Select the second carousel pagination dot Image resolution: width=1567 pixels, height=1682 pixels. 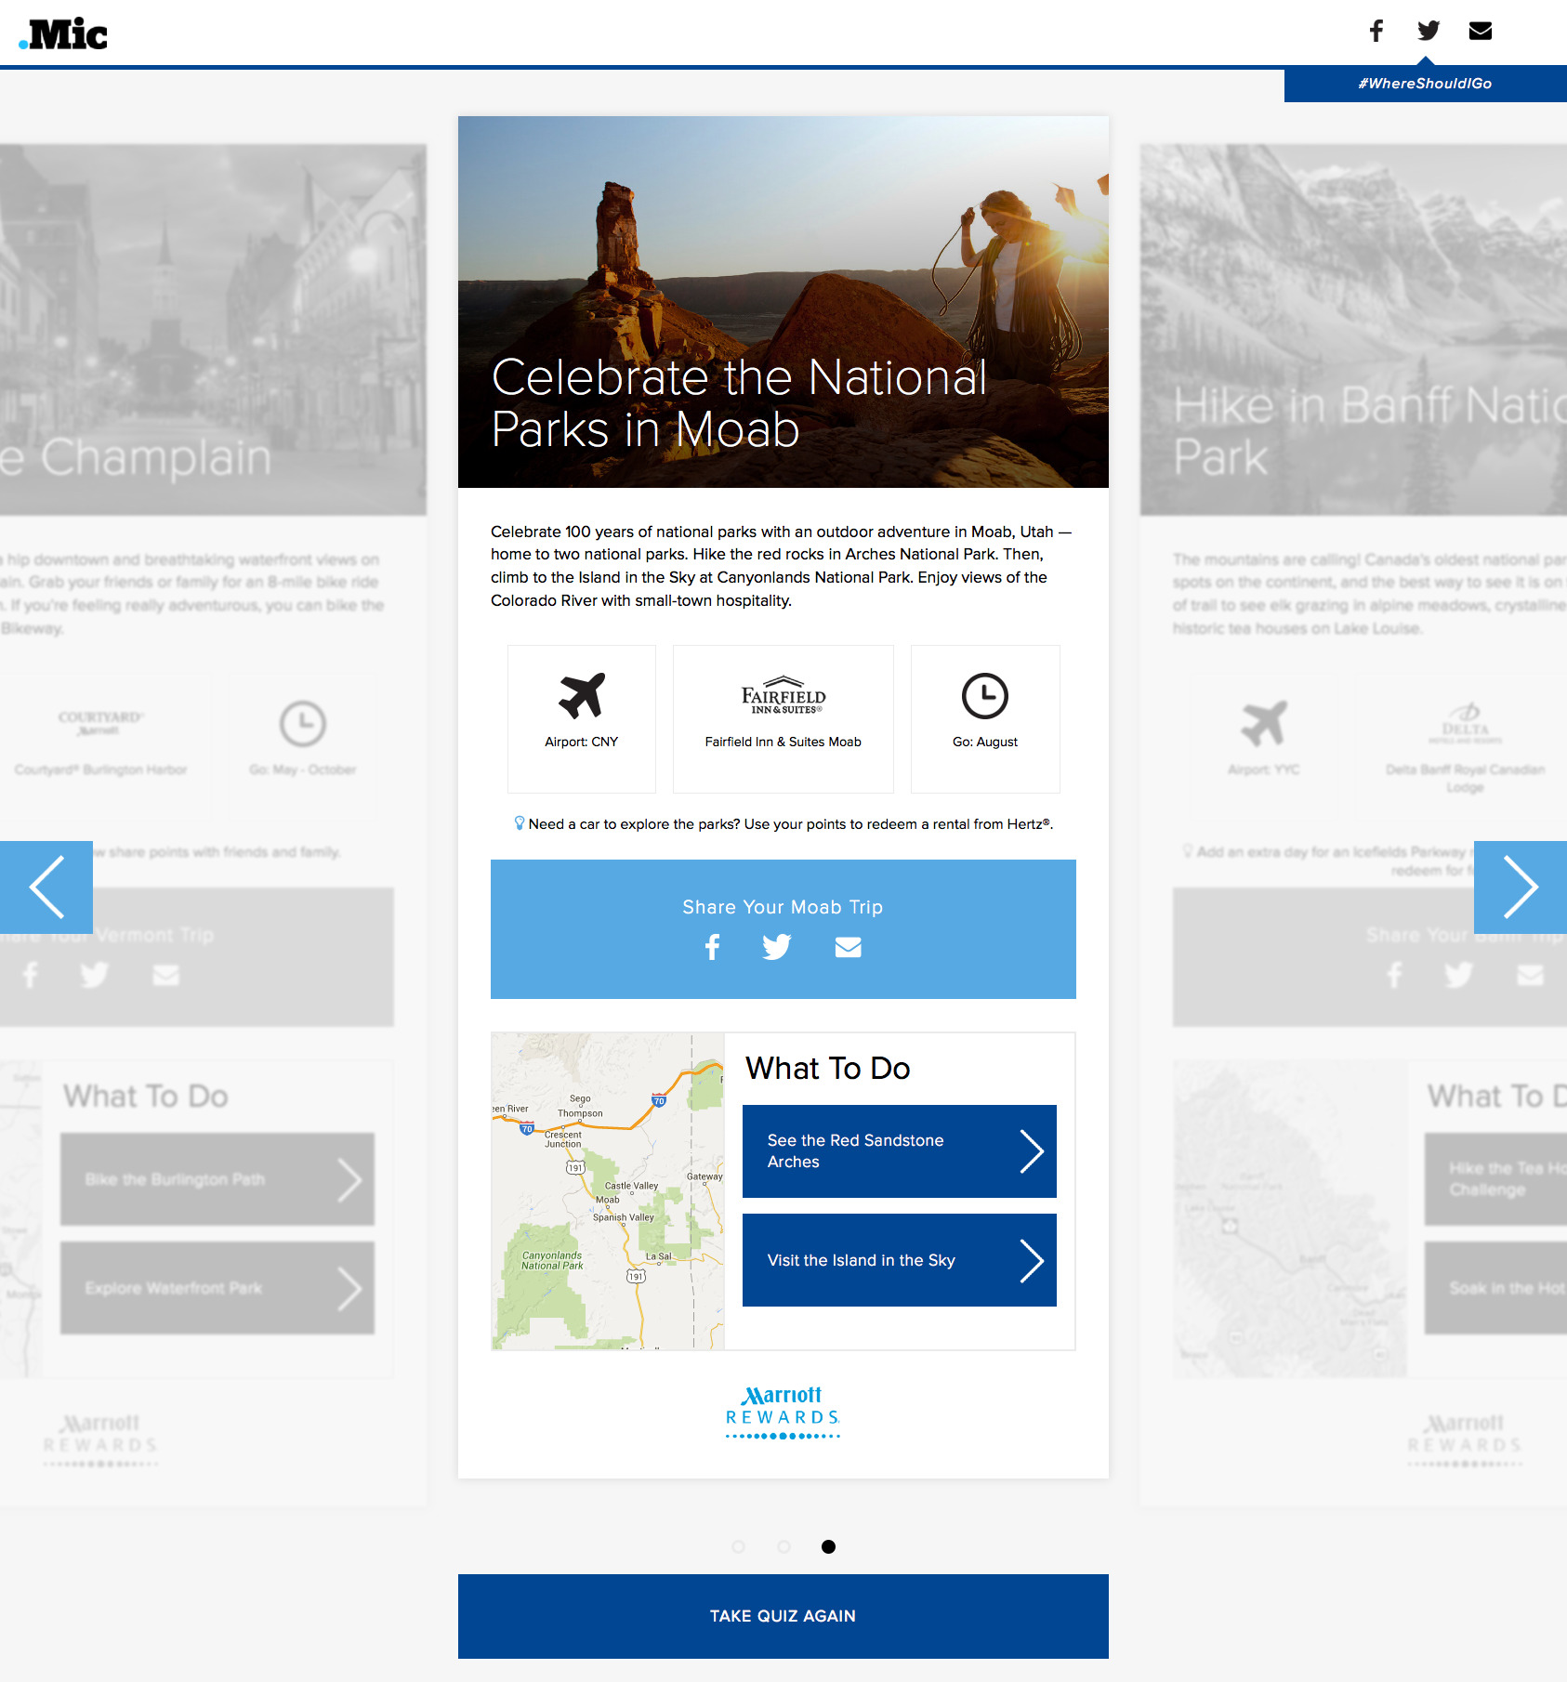(x=783, y=1546)
